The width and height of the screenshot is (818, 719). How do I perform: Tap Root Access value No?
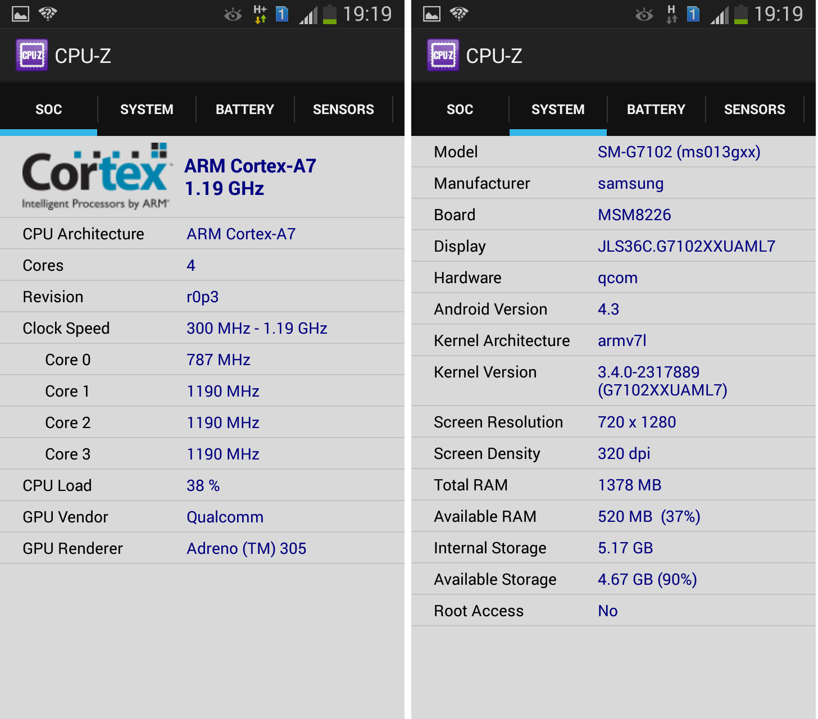(x=607, y=611)
